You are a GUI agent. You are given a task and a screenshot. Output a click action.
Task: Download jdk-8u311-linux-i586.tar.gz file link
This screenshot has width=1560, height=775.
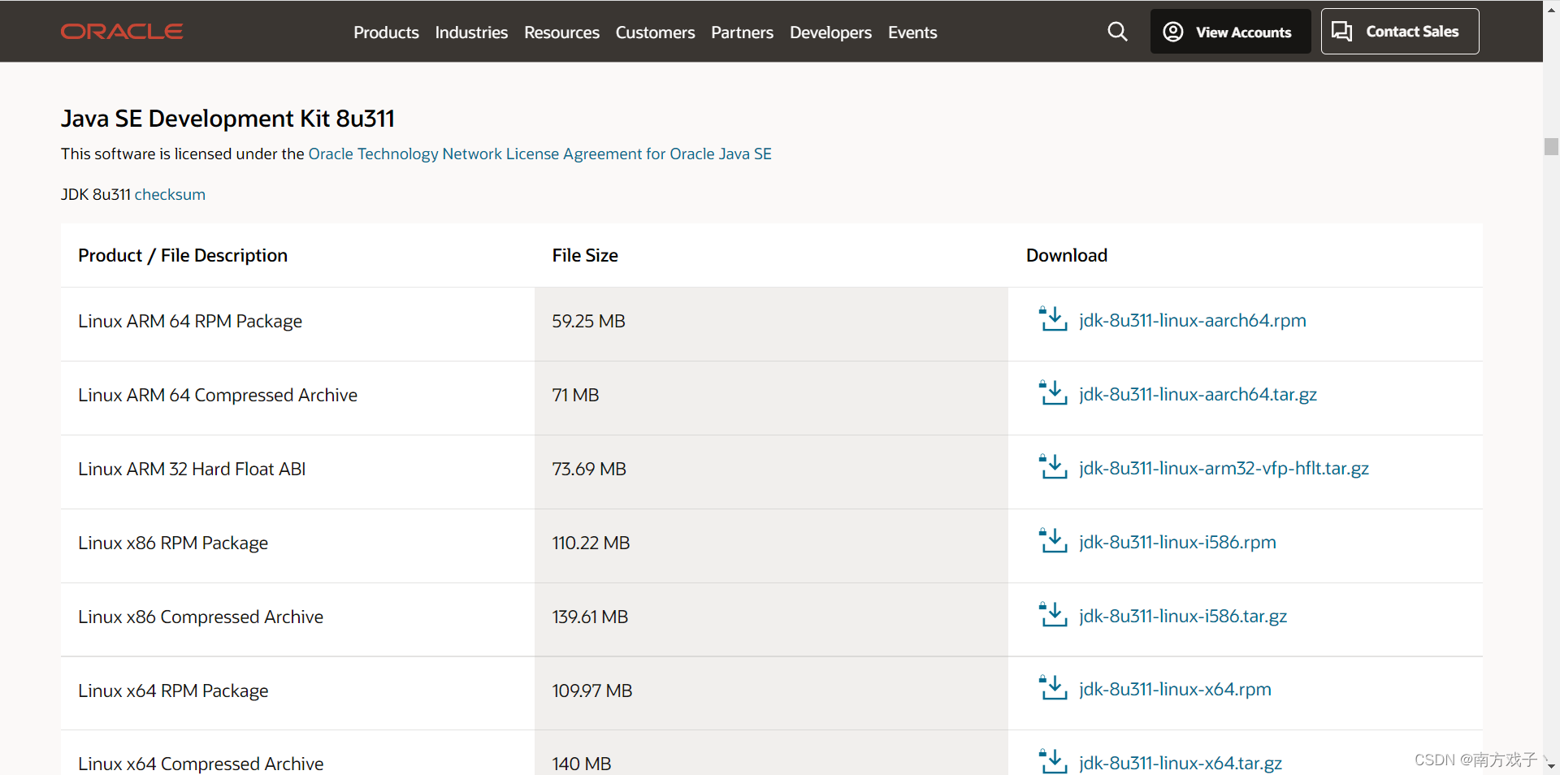tap(1183, 616)
